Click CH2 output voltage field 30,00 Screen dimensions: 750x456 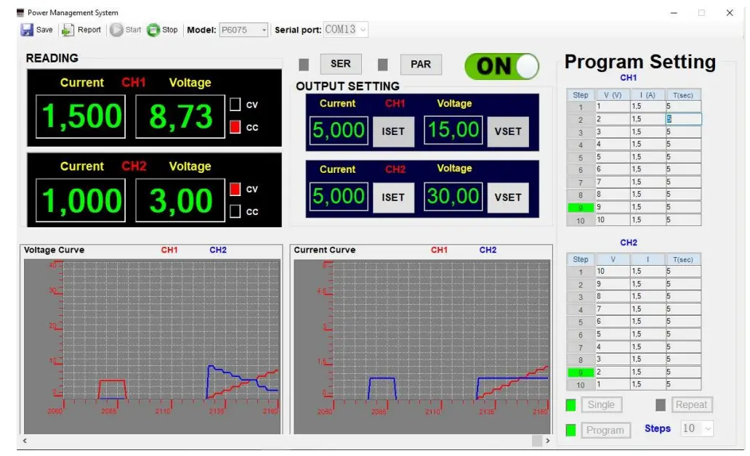pos(453,197)
